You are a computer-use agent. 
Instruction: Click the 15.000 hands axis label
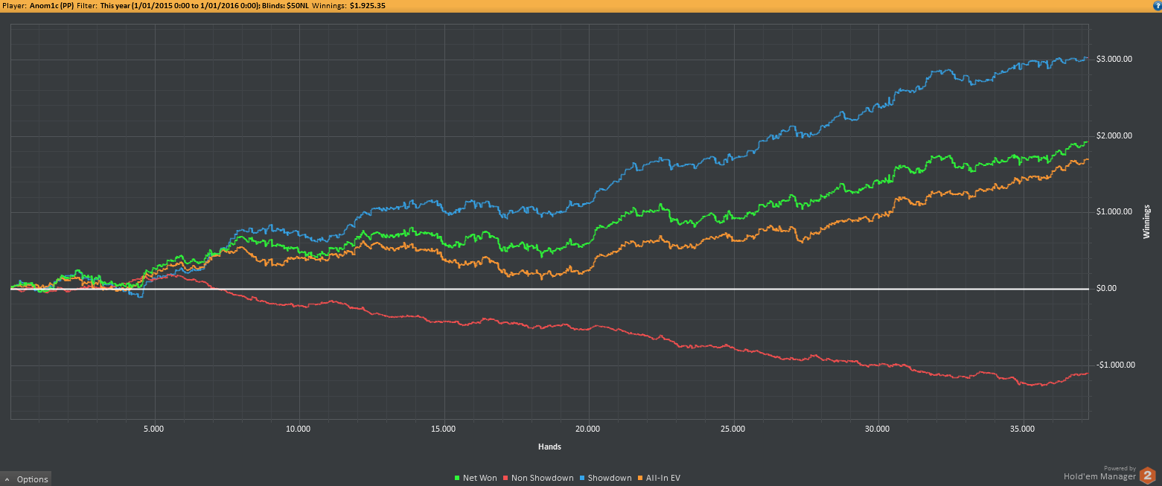point(444,429)
